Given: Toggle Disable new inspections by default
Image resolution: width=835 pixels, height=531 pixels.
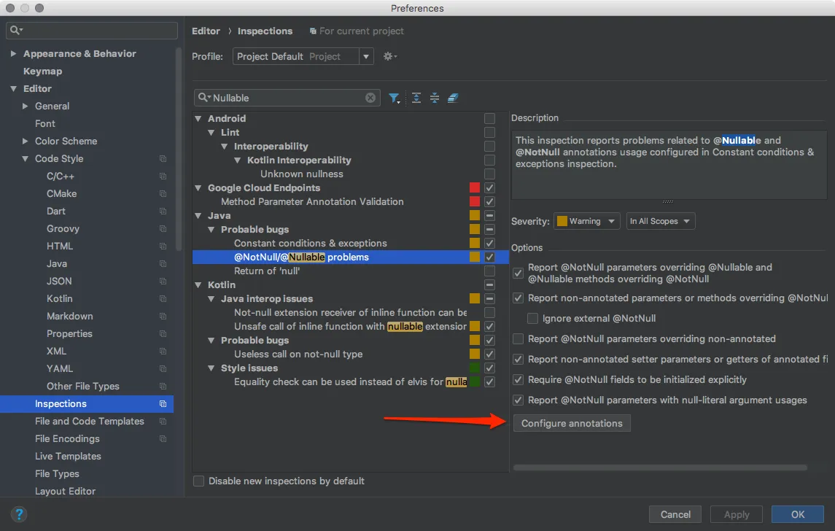Looking at the screenshot, I should pos(198,481).
